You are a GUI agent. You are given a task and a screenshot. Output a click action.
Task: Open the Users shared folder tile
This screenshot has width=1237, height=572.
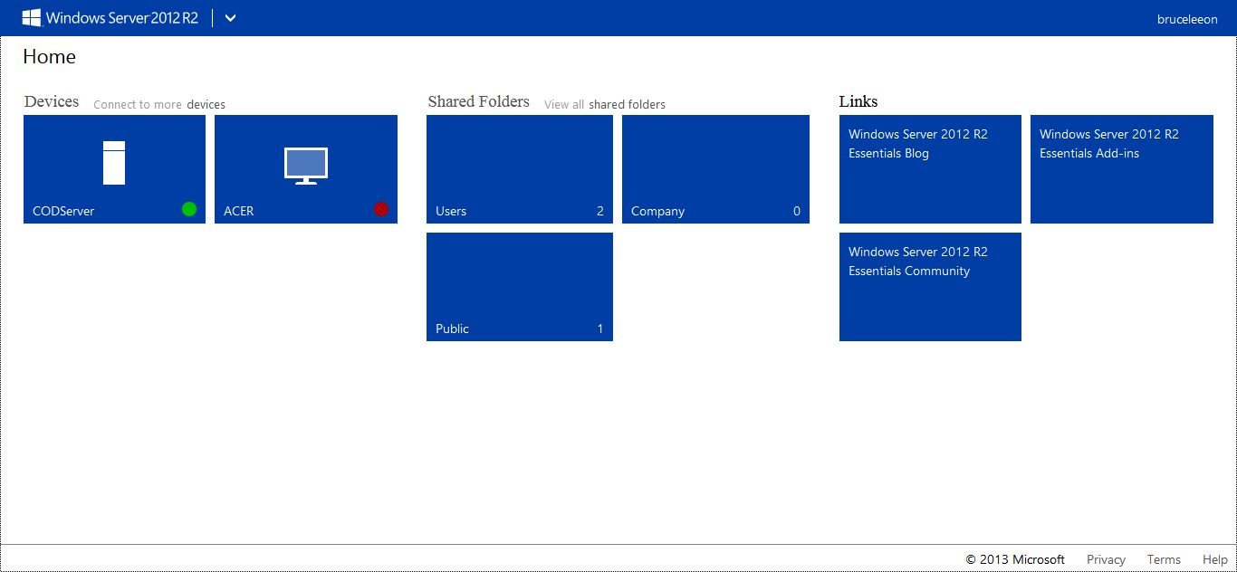[520, 169]
